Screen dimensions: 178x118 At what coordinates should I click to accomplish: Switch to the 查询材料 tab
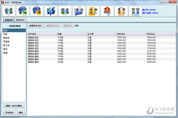pos(20,20)
